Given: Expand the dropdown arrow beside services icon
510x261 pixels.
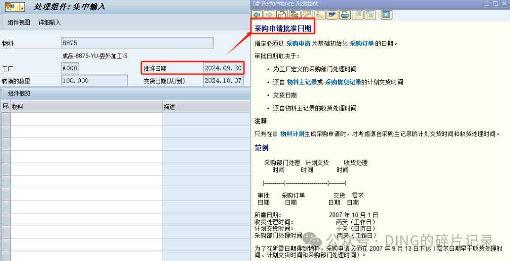Looking at the screenshot, I should (22, 7).
